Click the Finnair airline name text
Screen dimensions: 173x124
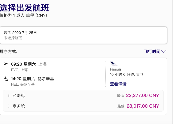coord(116,69)
